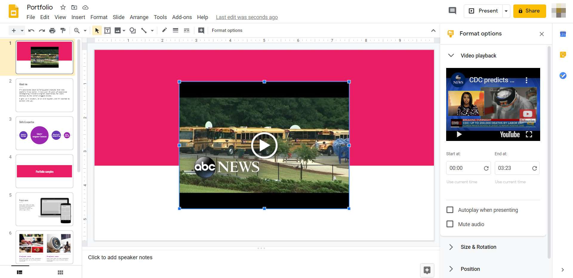Select the text box tool
The image size is (573, 278).
[x=107, y=30]
